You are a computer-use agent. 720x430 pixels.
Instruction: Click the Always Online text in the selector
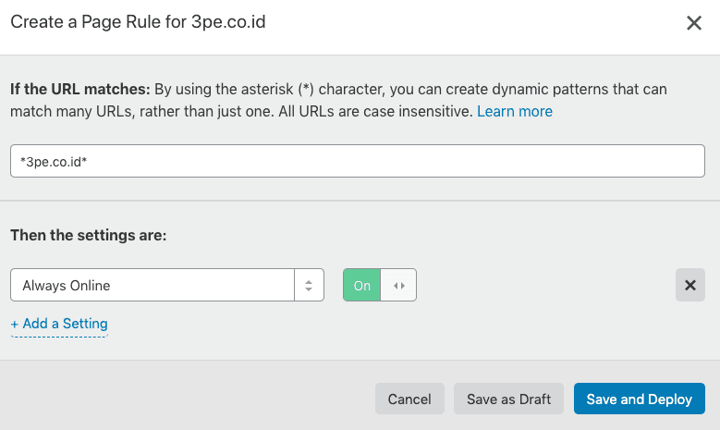coord(67,286)
